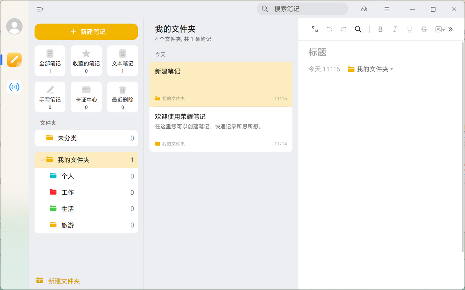The width and height of the screenshot is (465, 290).
Task: Select 我的文件夹 folder row
Action: [86, 160]
